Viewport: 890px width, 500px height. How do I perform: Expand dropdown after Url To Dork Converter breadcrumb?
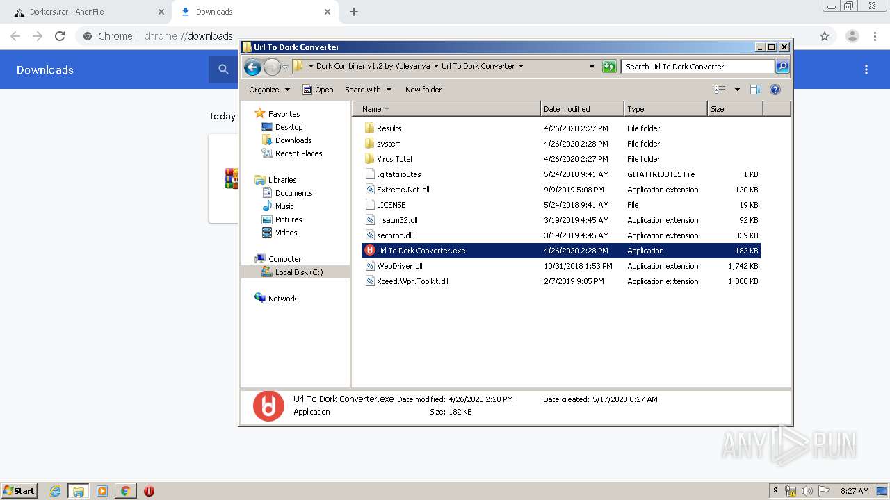click(521, 67)
